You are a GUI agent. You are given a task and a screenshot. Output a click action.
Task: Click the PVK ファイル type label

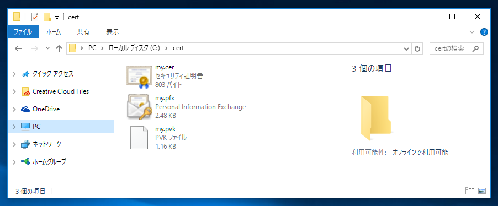171,138
